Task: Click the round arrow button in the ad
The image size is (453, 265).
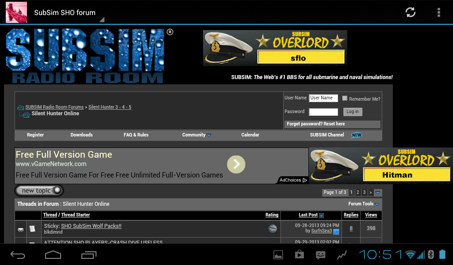Action: tap(236, 164)
